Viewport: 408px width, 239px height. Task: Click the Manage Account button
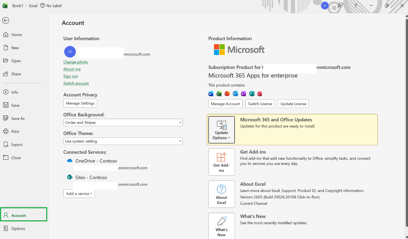226,104
